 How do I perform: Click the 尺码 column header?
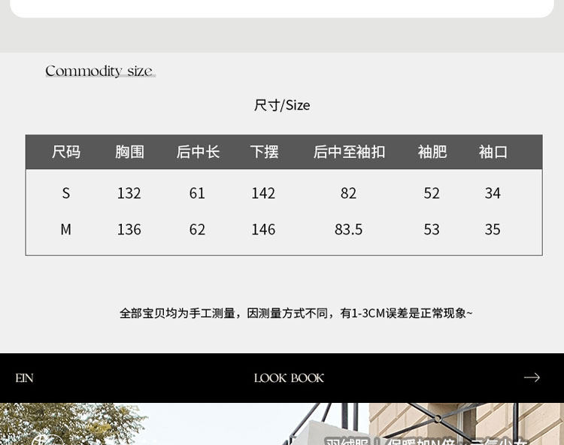[66, 152]
